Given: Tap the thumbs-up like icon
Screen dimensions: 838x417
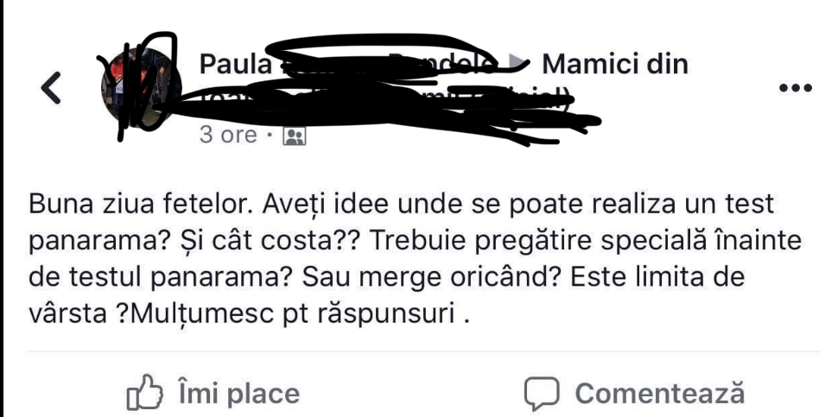Looking at the screenshot, I should [x=143, y=394].
